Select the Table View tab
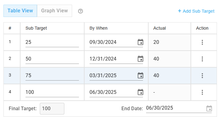Screen dimensions: 221x117 tap(20, 11)
